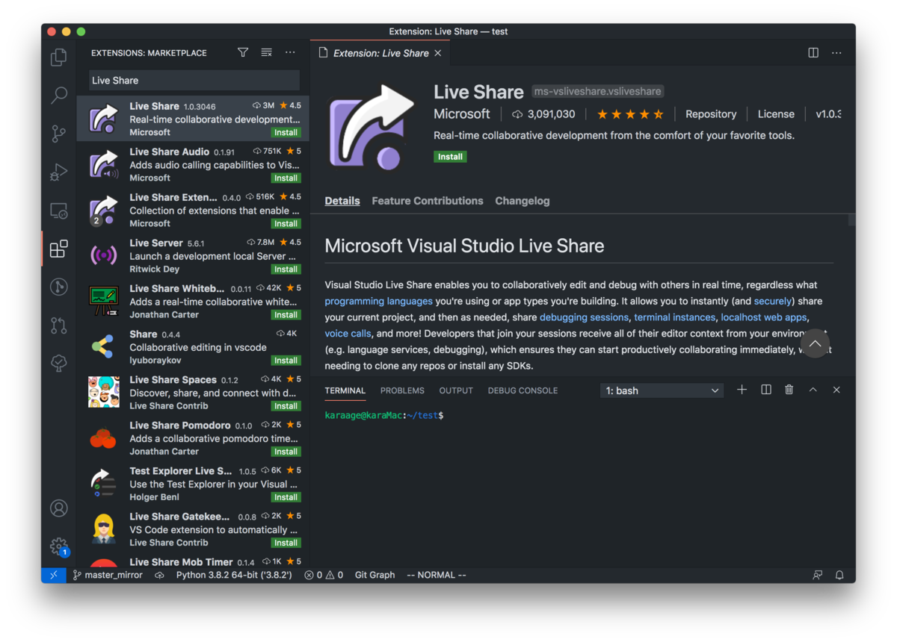
Task: Open Source Control view in activity bar
Action: pos(58,134)
